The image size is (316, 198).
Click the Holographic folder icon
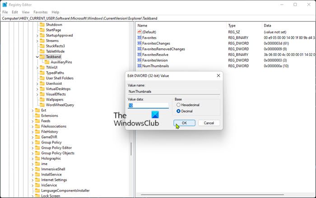coord(37,158)
